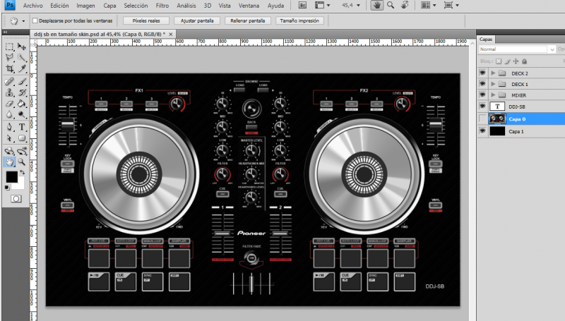Select the Eraser tool
Image resolution: width=565 pixels, height=321 pixels.
click(10, 104)
